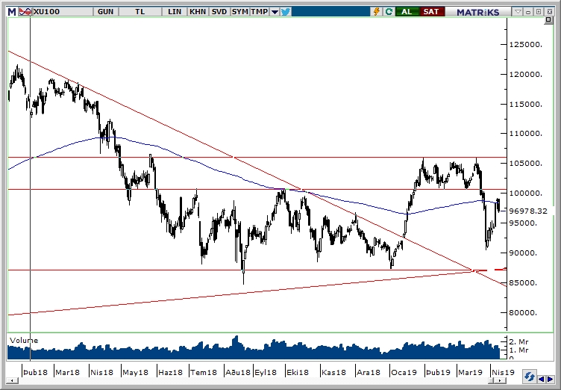Click the May18 date axis label
561x390 pixels.
(135, 372)
